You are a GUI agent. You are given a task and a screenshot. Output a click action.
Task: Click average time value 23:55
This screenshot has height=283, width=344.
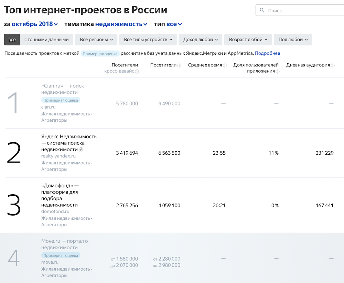point(219,153)
